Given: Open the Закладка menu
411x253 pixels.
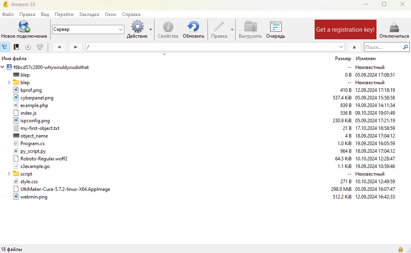Looking at the screenshot, I should 89,14.
